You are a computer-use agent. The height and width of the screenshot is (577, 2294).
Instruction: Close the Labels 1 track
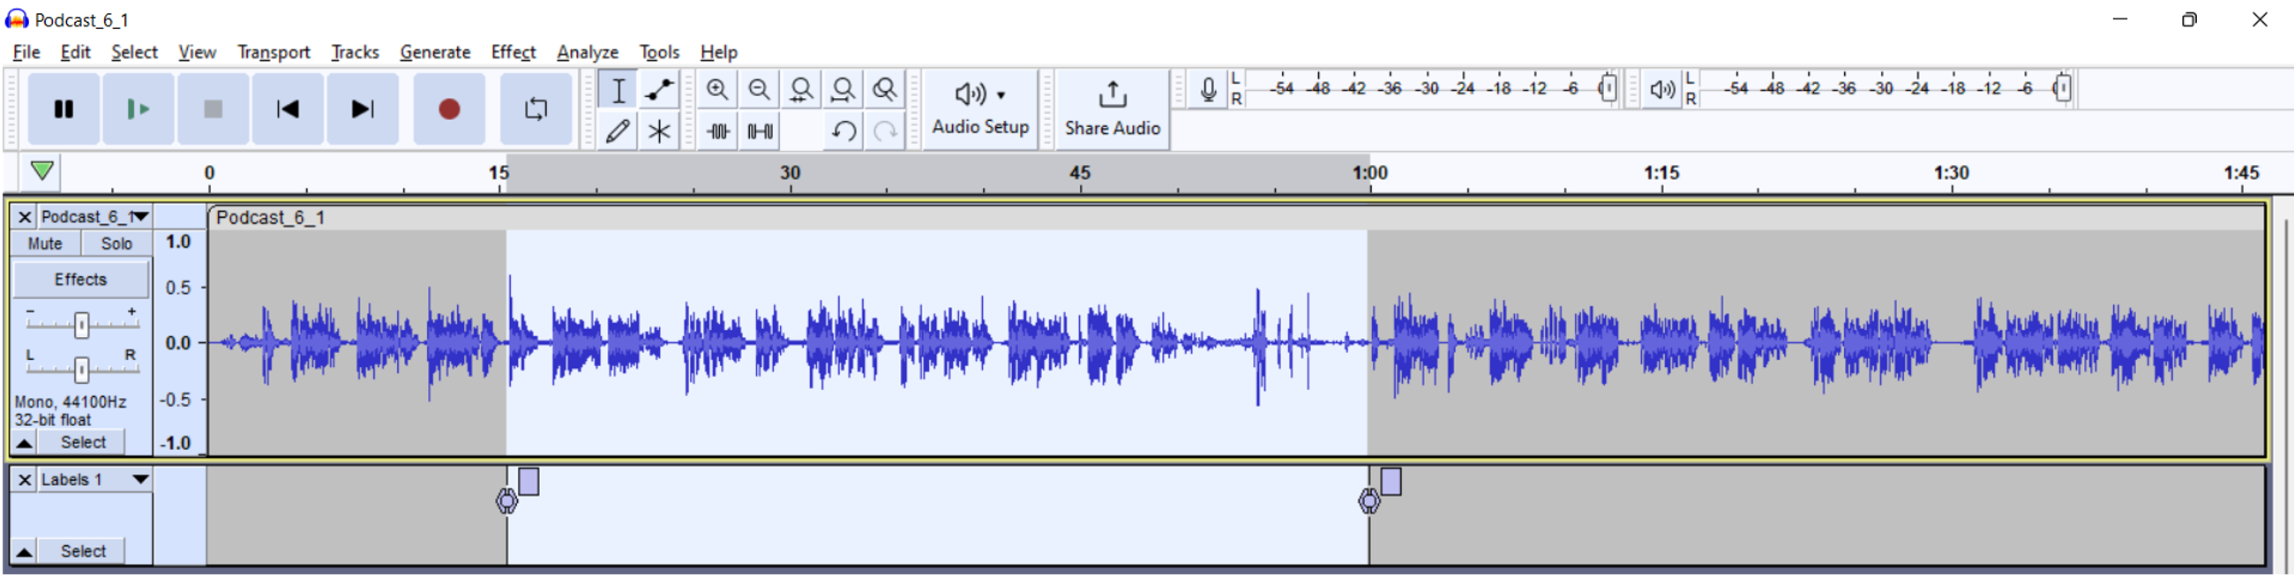[25, 480]
